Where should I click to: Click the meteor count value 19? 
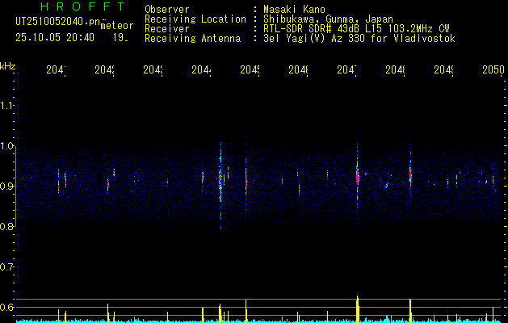click(120, 38)
